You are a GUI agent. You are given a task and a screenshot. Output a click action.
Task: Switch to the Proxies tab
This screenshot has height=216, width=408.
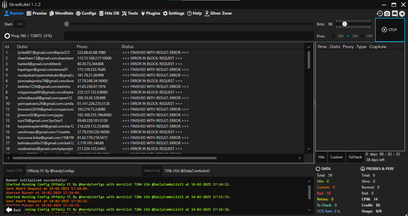(37, 13)
